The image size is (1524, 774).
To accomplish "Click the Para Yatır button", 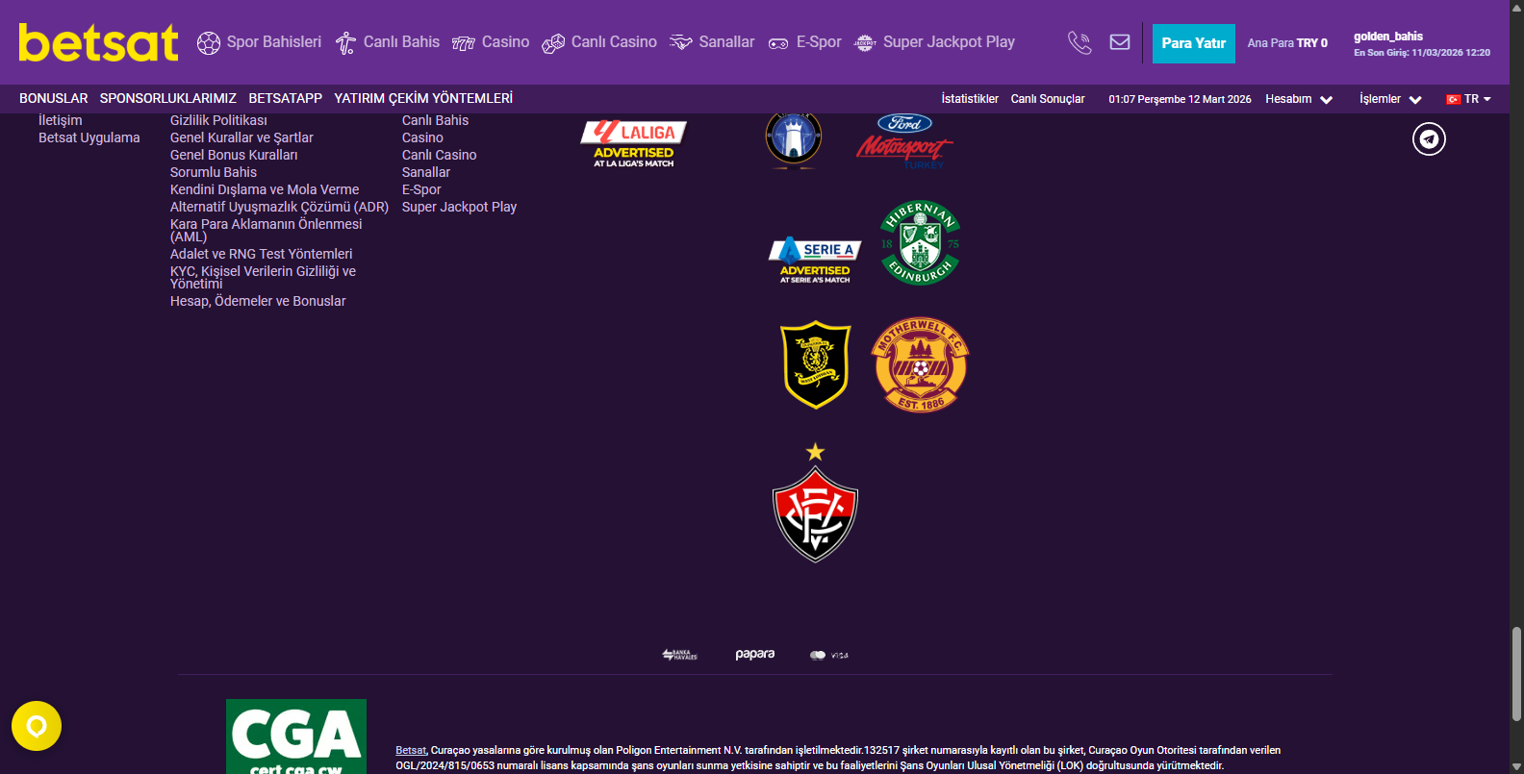I will coord(1194,43).
